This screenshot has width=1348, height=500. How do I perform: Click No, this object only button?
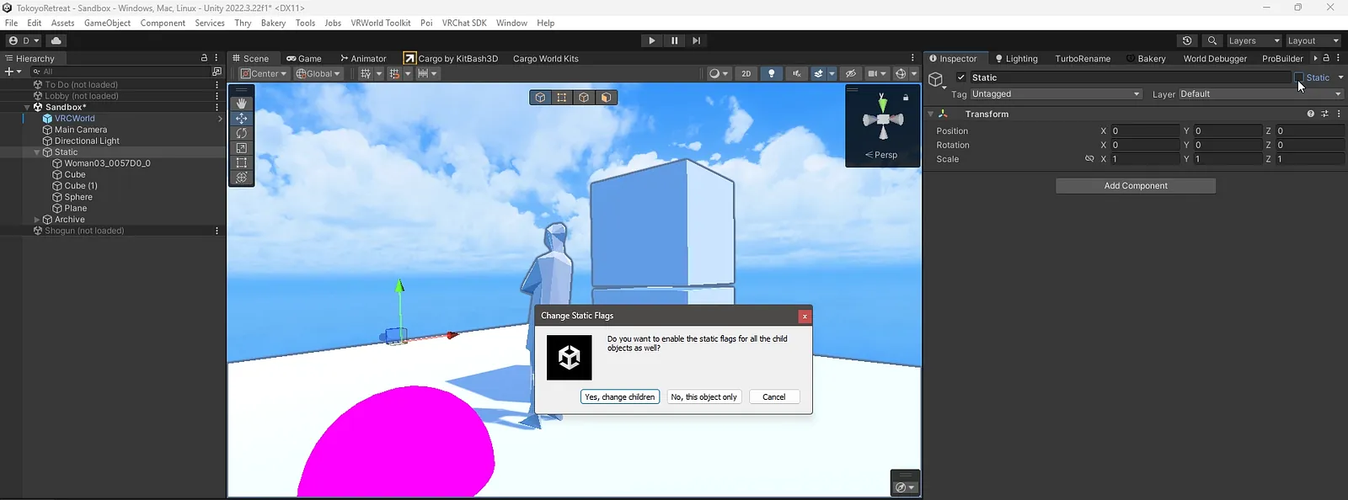[703, 396]
